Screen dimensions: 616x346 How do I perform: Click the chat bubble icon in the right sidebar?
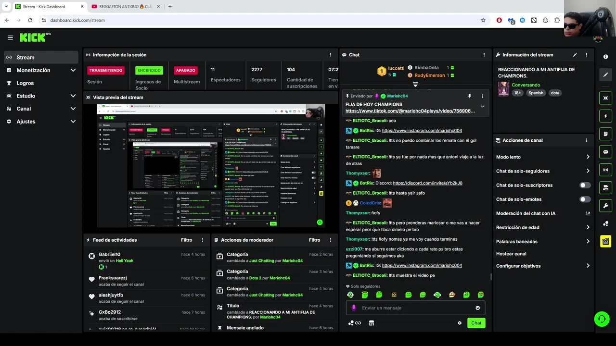click(605, 152)
